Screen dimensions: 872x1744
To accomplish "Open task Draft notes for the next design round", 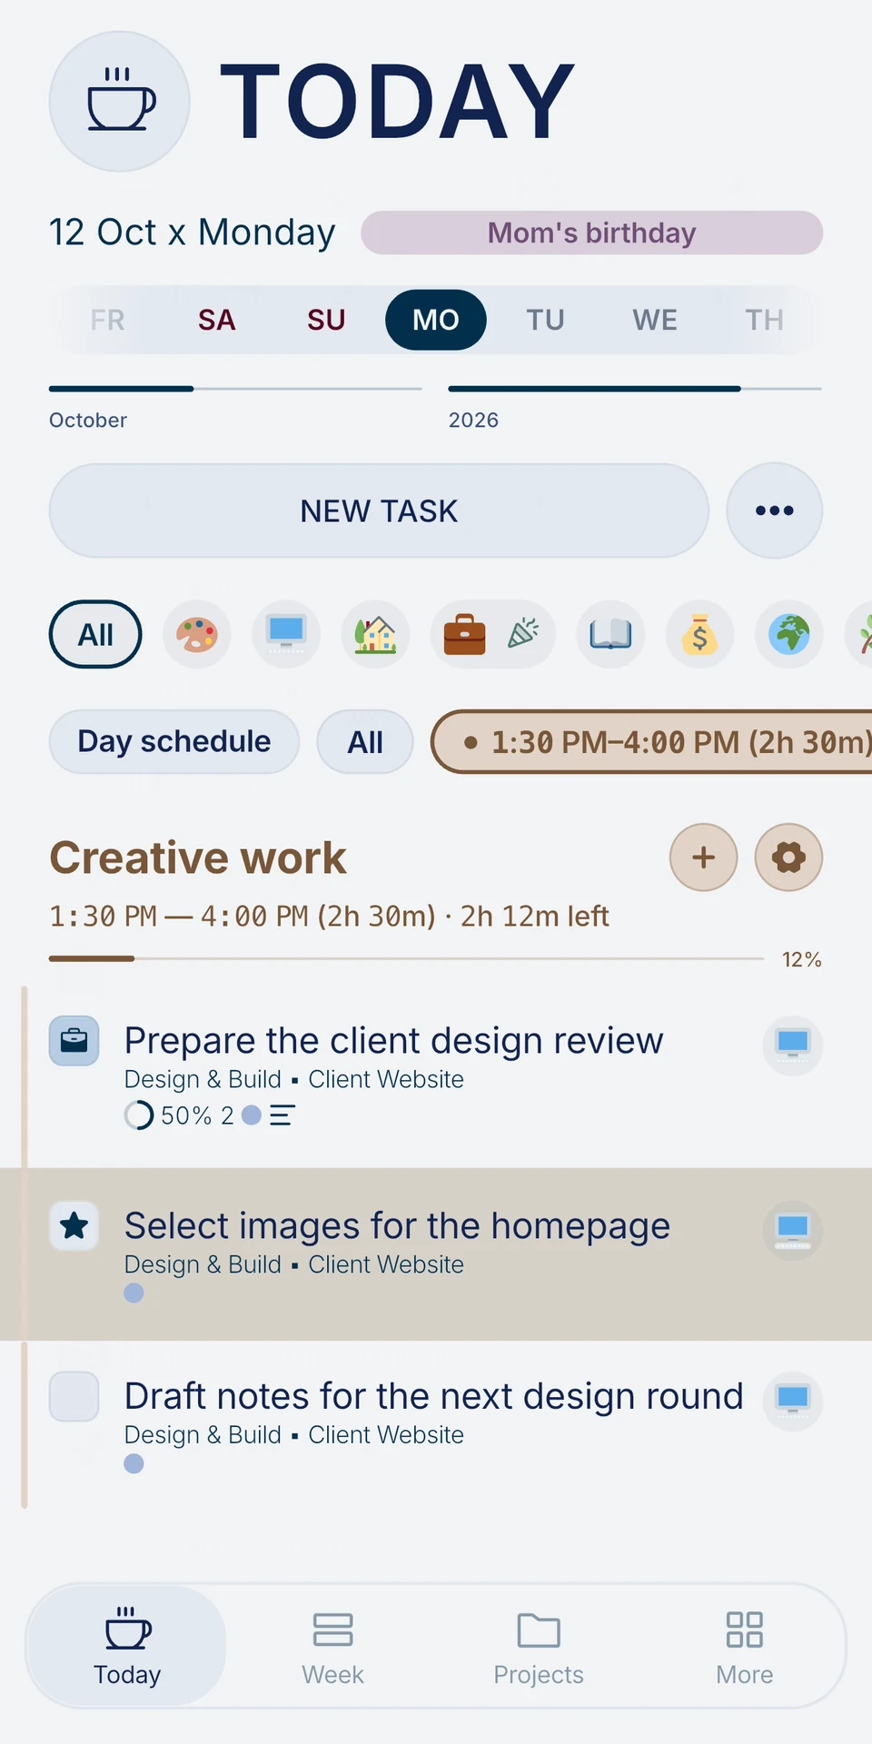I will (433, 1396).
